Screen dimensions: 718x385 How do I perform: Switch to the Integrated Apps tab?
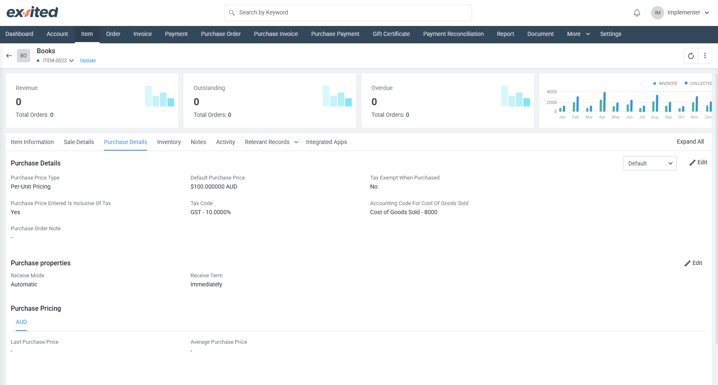(327, 142)
